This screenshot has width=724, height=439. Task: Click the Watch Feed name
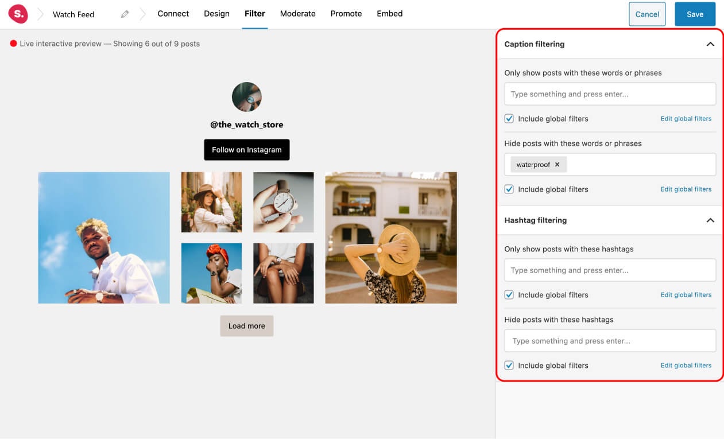(73, 14)
